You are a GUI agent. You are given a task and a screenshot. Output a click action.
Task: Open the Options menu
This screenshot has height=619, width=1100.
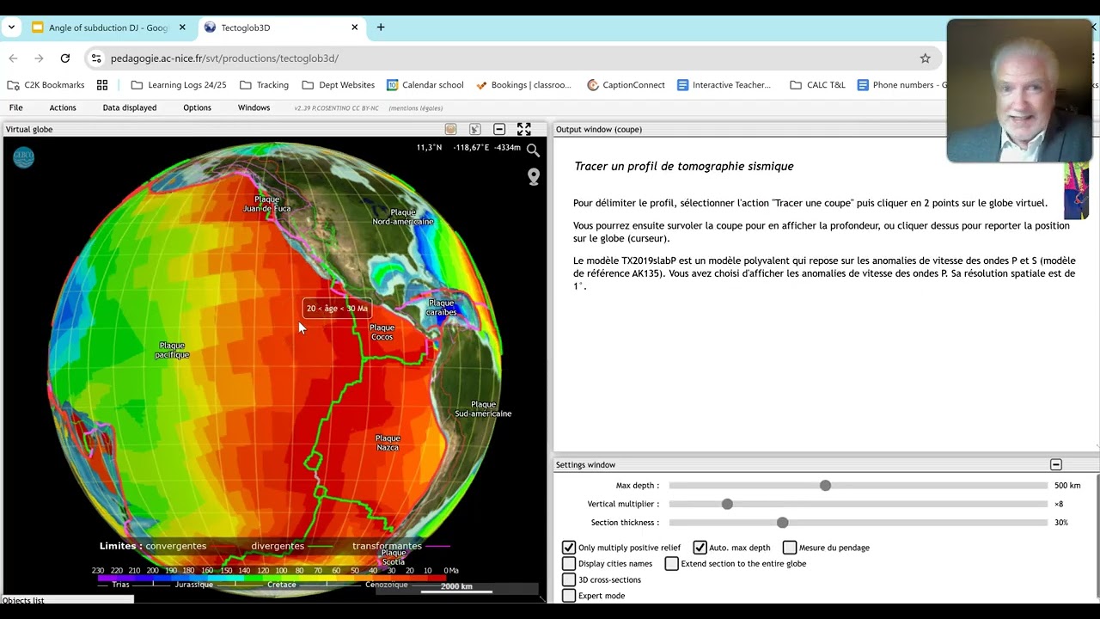(197, 107)
